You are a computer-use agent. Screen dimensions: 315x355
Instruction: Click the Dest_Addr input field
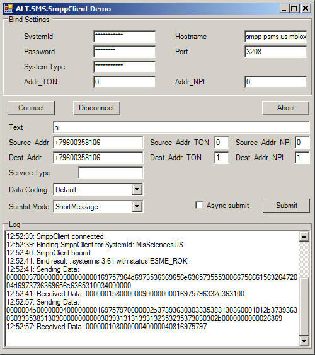[98, 158]
